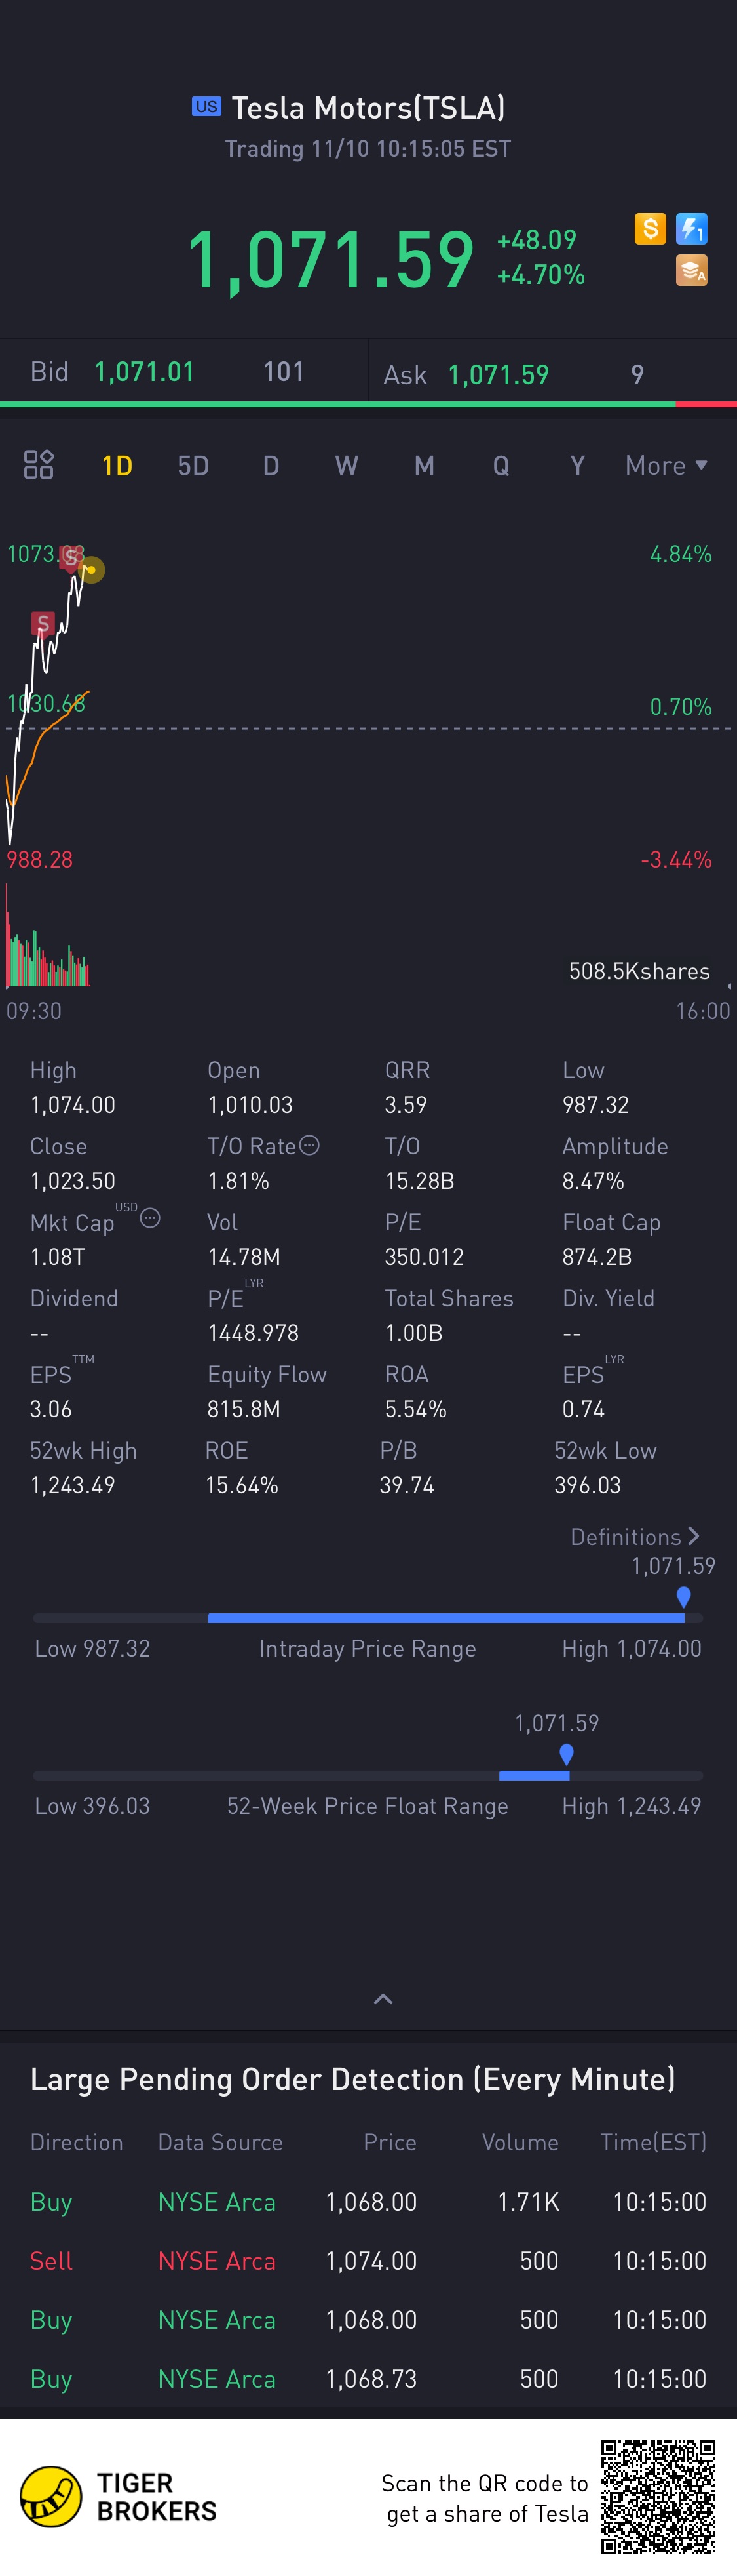The width and height of the screenshot is (737, 2576).
Task: Tap the Volume column header
Action: coord(520,2142)
